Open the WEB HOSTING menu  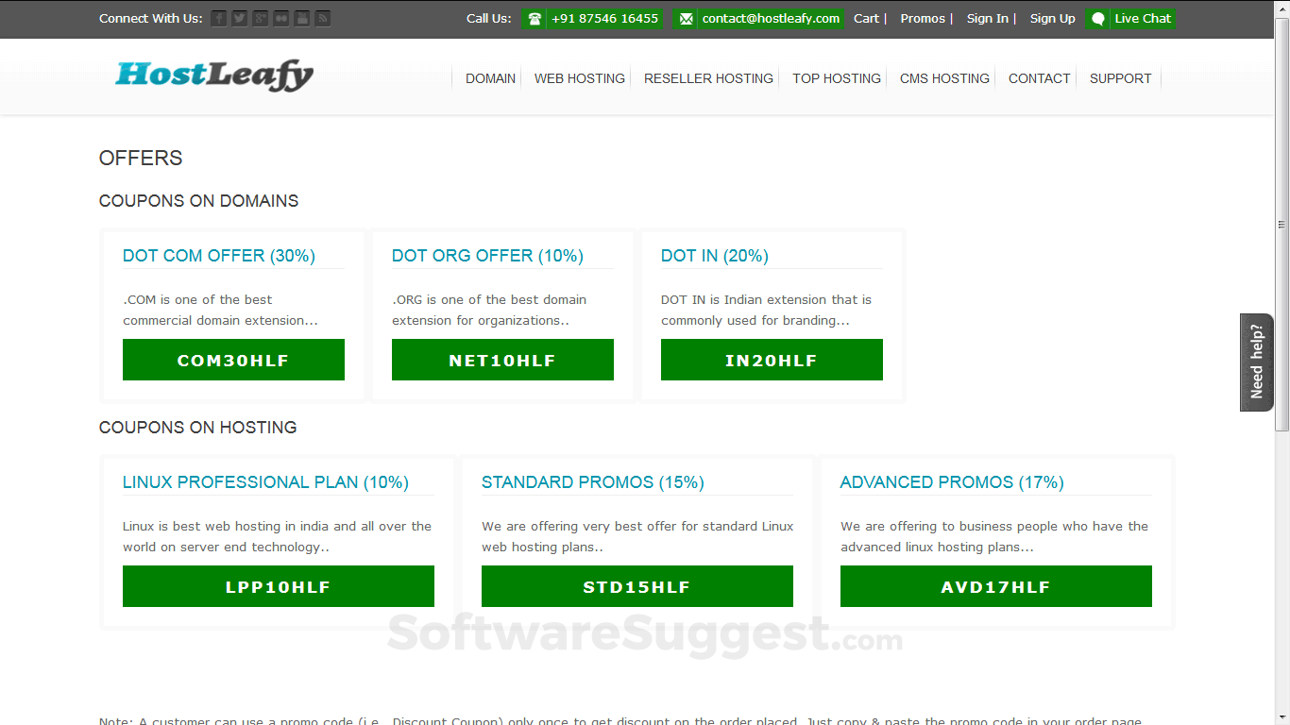[x=580, y=78]
